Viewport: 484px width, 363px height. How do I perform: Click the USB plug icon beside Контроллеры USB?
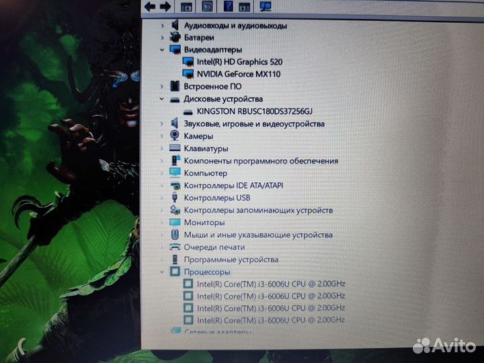tap(175, 198)
